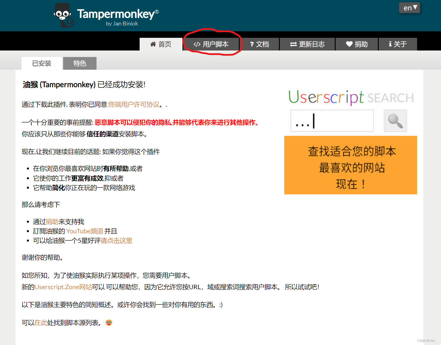Open the 终端用户许可协议 link
This screenshot has width=441, height=345.
point(134,105)
